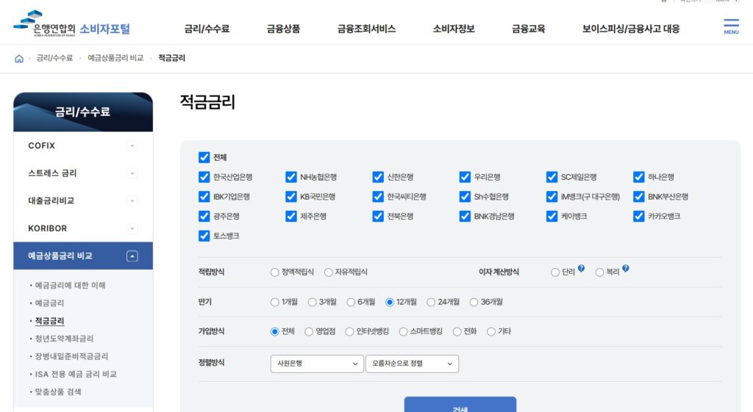The height and width of the screenshot is (412, 753).
Task: Click the 검색 search button
Action: pyautogui.click(x=460, y=405)
